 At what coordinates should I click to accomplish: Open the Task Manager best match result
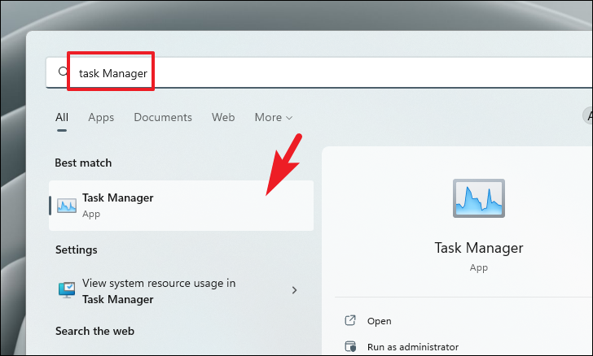[181, 206]
